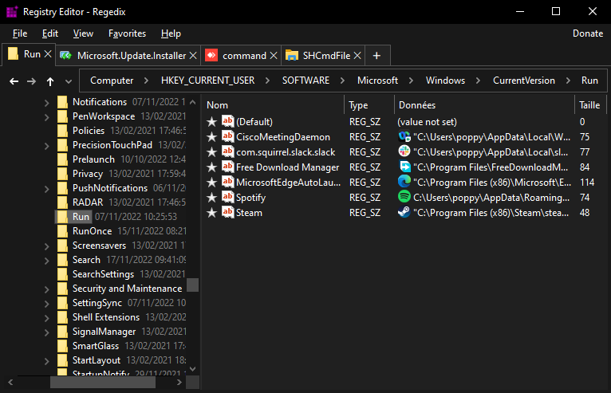
Task: Click the tree horizontal scrollbar thumb
Action: tap(103, 383)
